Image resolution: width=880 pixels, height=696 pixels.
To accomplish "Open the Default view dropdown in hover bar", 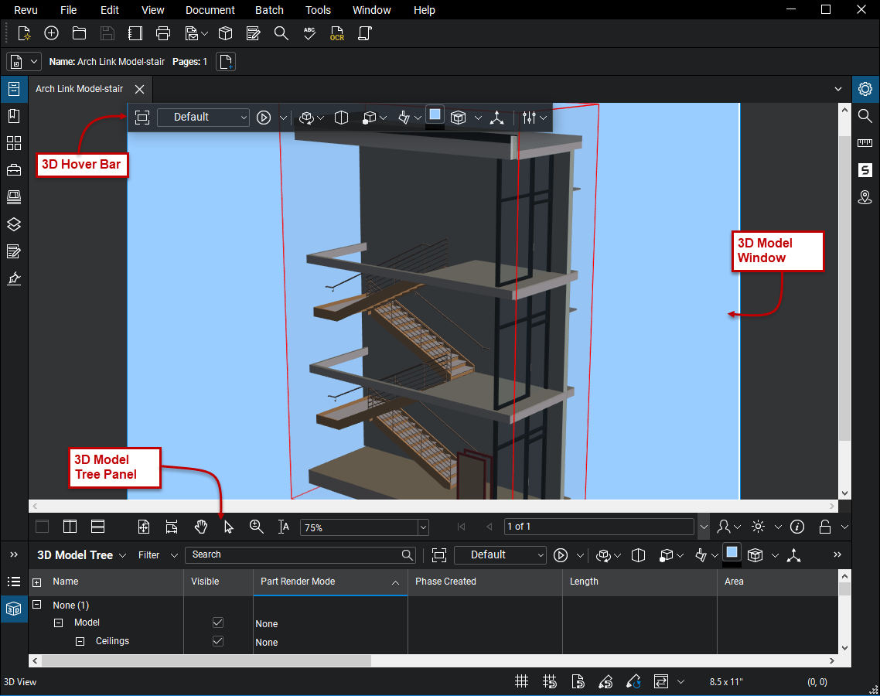I will click(x=203, y=118).
